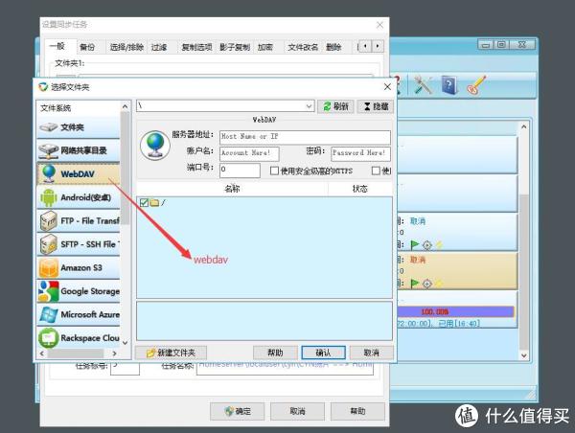Open the 文件改名 tab
The image size is (575, 433).
pyautogui.click(x=303, y=47)
